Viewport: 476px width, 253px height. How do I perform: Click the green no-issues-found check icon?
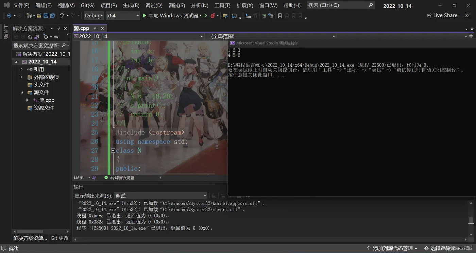tap(106, 178)
